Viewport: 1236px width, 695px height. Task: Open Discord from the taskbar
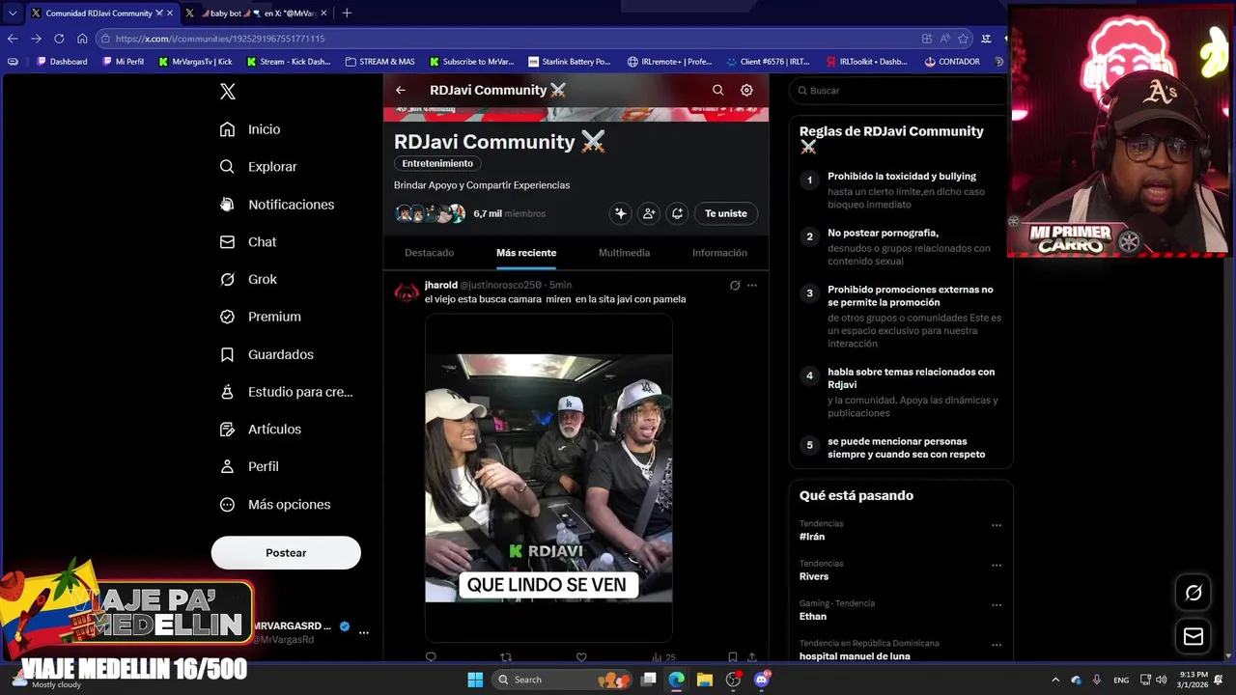tap(762, 680)
